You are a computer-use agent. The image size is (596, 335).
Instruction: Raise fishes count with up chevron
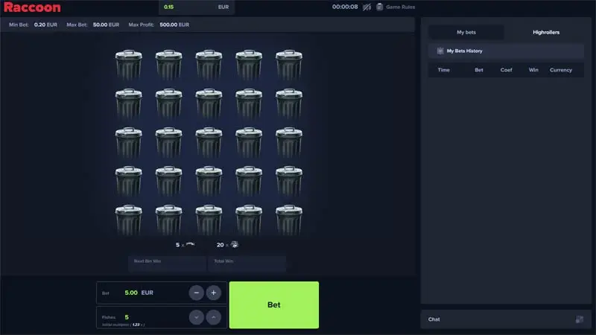click(214, 317)
